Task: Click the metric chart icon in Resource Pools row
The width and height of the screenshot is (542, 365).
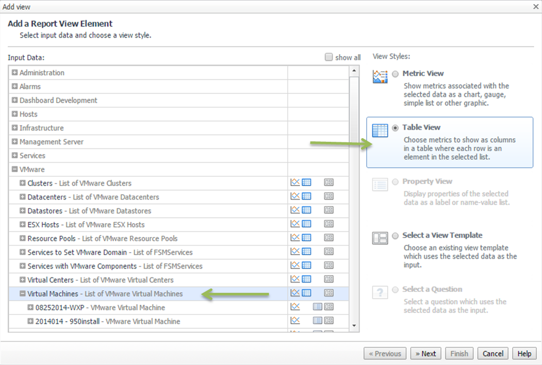Action: pyautogui.click(x=295, y=238)
